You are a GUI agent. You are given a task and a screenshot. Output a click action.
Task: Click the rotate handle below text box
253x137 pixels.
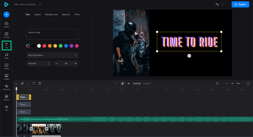(189, 56)
